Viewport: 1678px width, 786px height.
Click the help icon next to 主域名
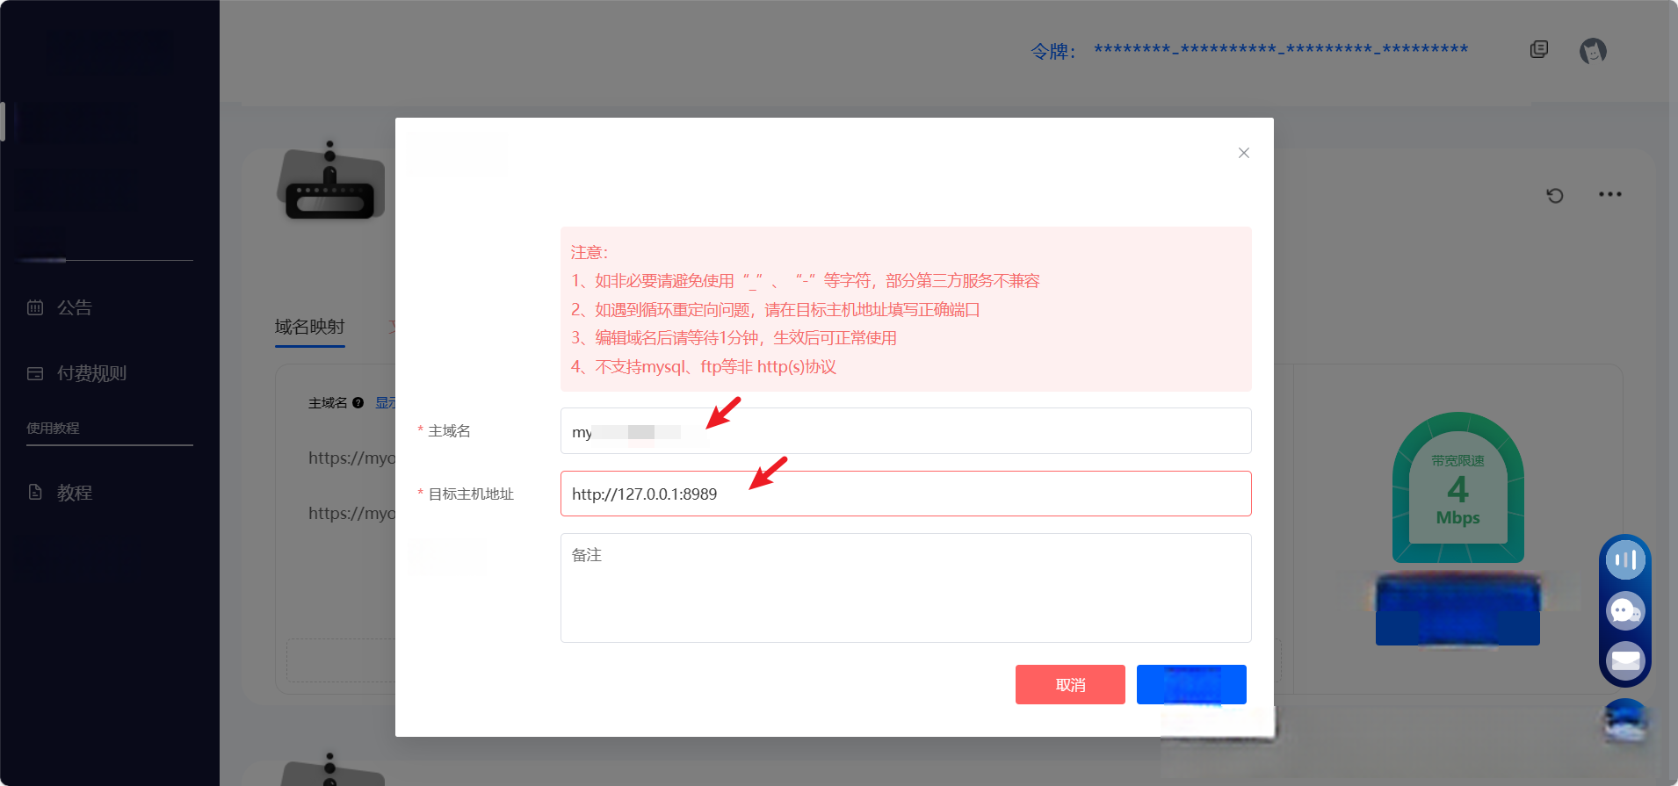point(358,403)
